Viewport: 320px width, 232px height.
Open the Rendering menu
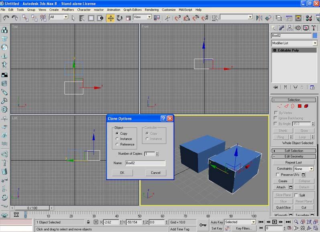click(152, 10)
